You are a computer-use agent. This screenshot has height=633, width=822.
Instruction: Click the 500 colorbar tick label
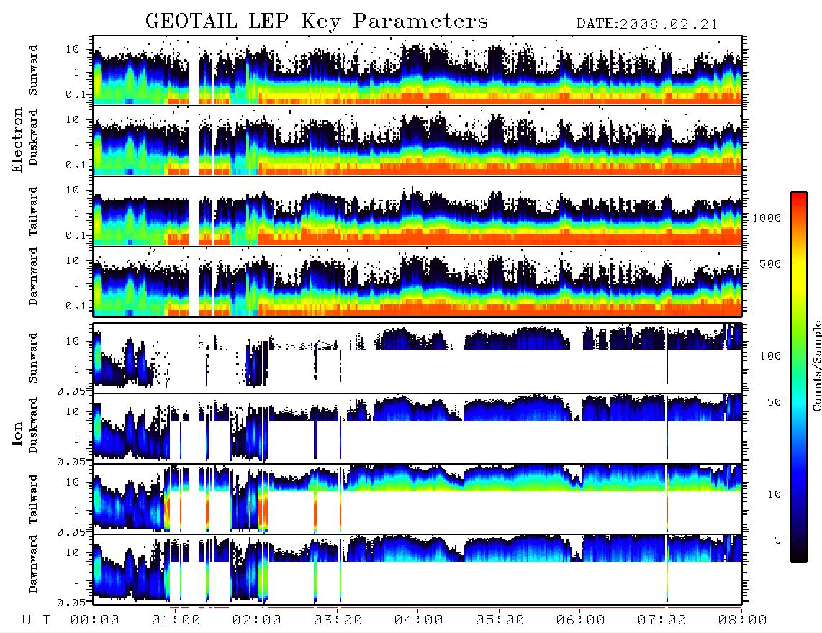point(770,263)
